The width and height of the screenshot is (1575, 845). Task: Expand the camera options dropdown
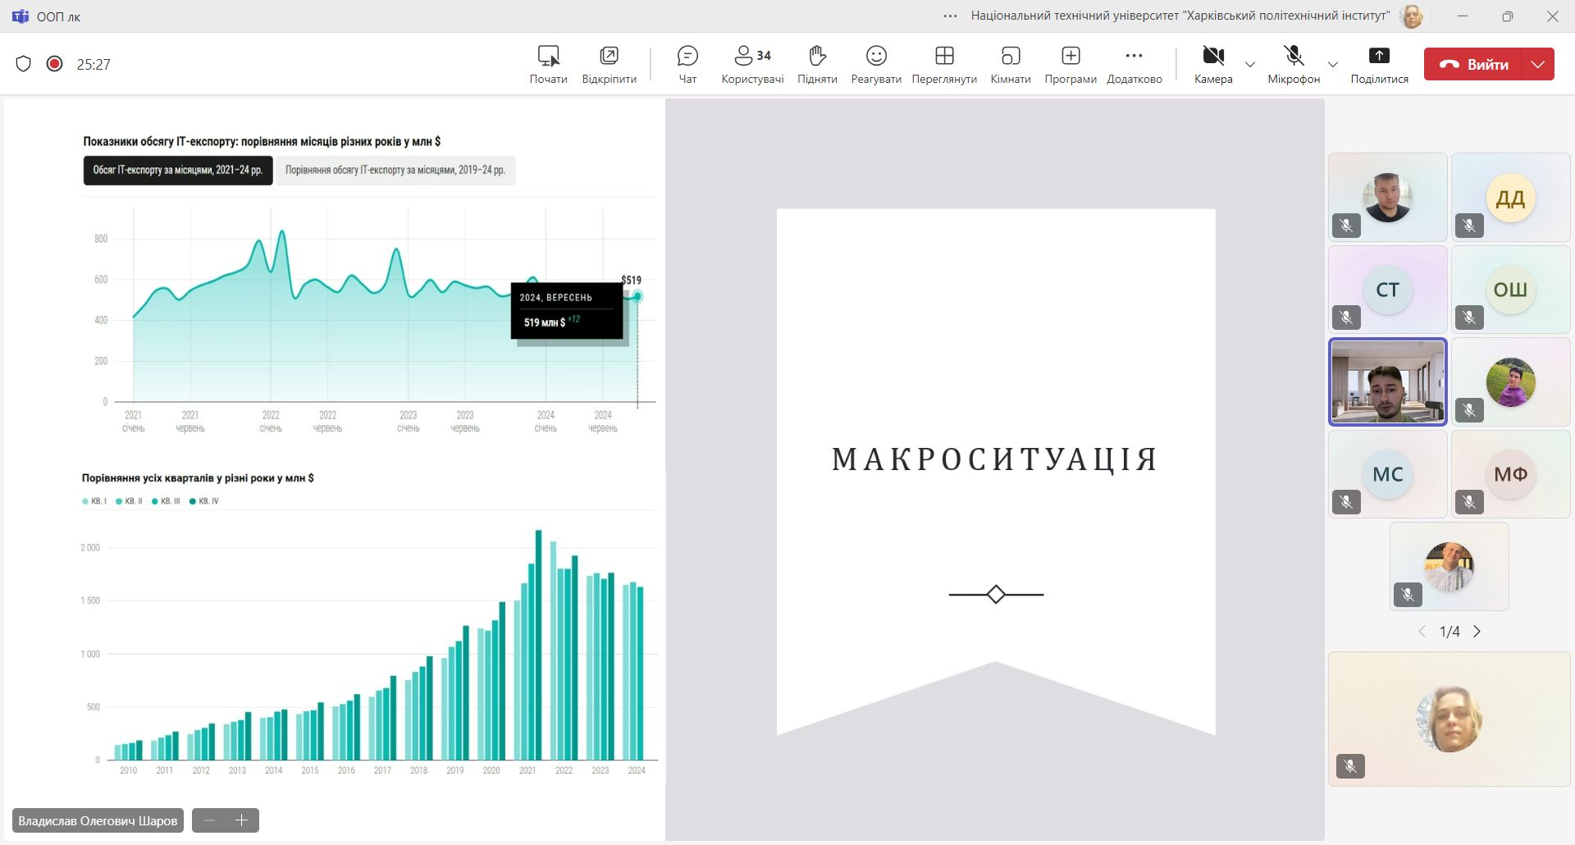click(x=1250, y=65)
